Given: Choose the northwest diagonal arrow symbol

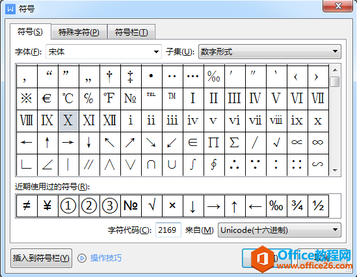Looking at the screenshot, I should point(110,143).
